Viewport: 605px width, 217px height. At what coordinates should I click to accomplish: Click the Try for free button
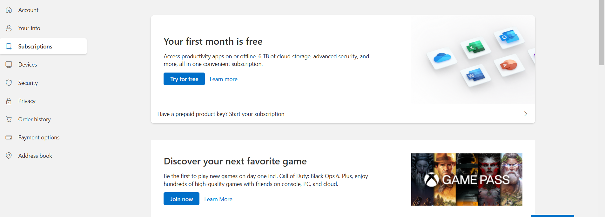click(x=184, y=79)
